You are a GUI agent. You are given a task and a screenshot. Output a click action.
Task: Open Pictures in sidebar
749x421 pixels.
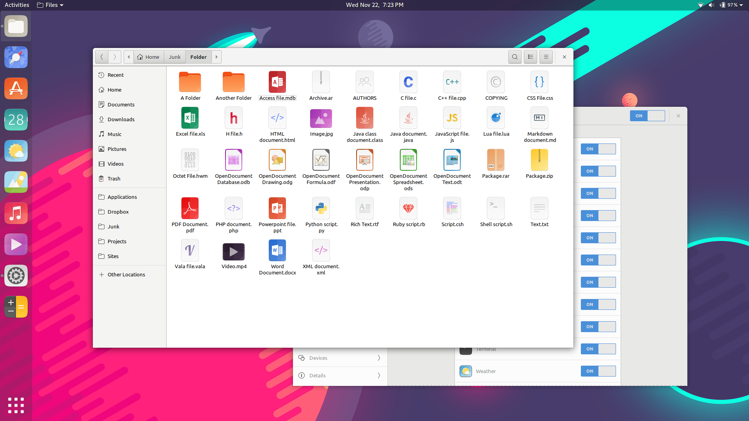[130, 149]
